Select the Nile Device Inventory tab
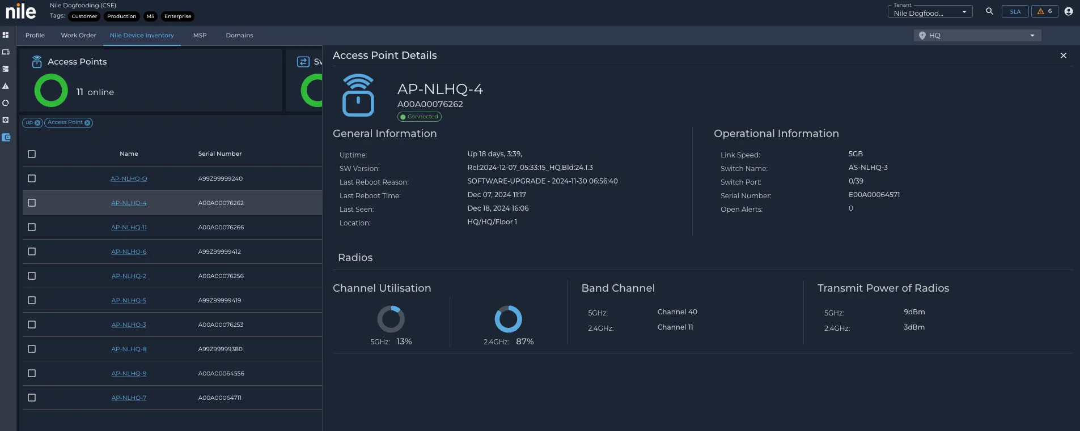The height and width of the screenshot is (431, 1080). (x=142, y=35)
